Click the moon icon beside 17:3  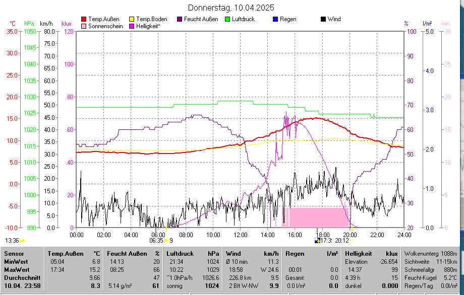point(317,241)
